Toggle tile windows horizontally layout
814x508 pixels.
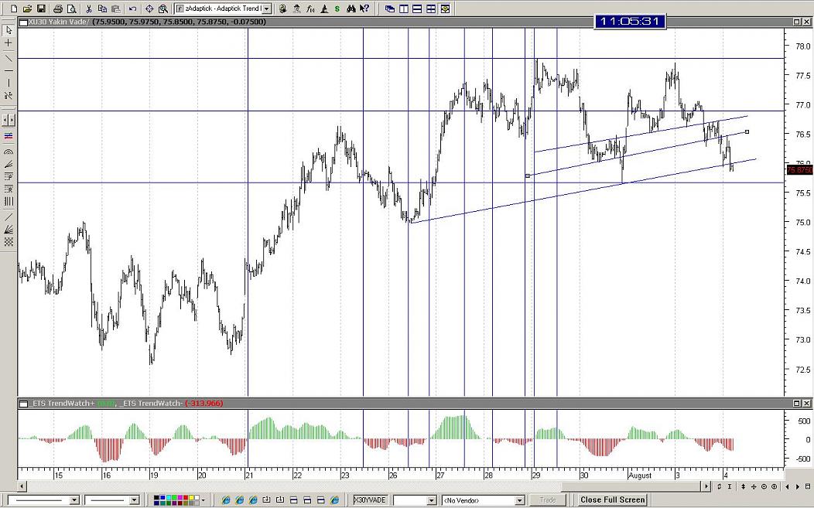tap(417, 9)
